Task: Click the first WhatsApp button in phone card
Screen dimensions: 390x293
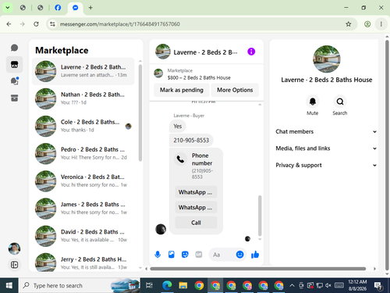Action: pyautogui.click(x=196, y=192)
